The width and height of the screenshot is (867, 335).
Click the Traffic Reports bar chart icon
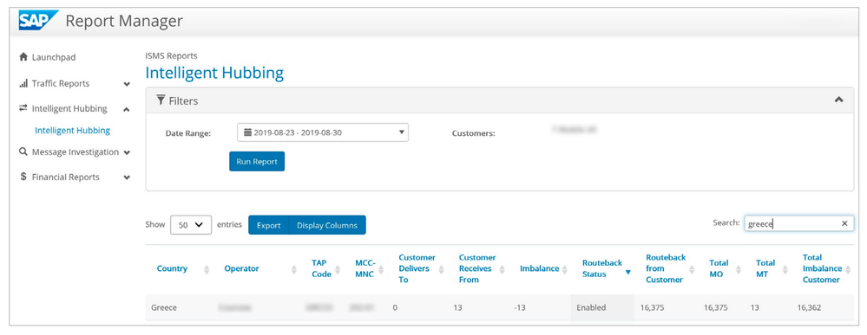pyautogui.click(x=23, y=83)
